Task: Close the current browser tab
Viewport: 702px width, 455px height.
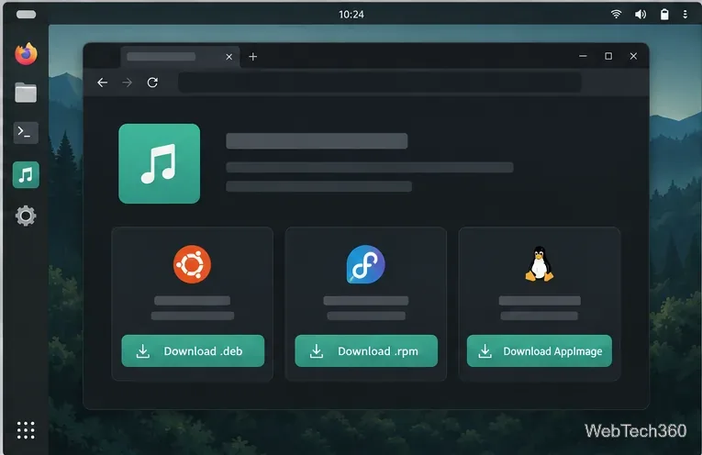Action: [x=228, y=57]
